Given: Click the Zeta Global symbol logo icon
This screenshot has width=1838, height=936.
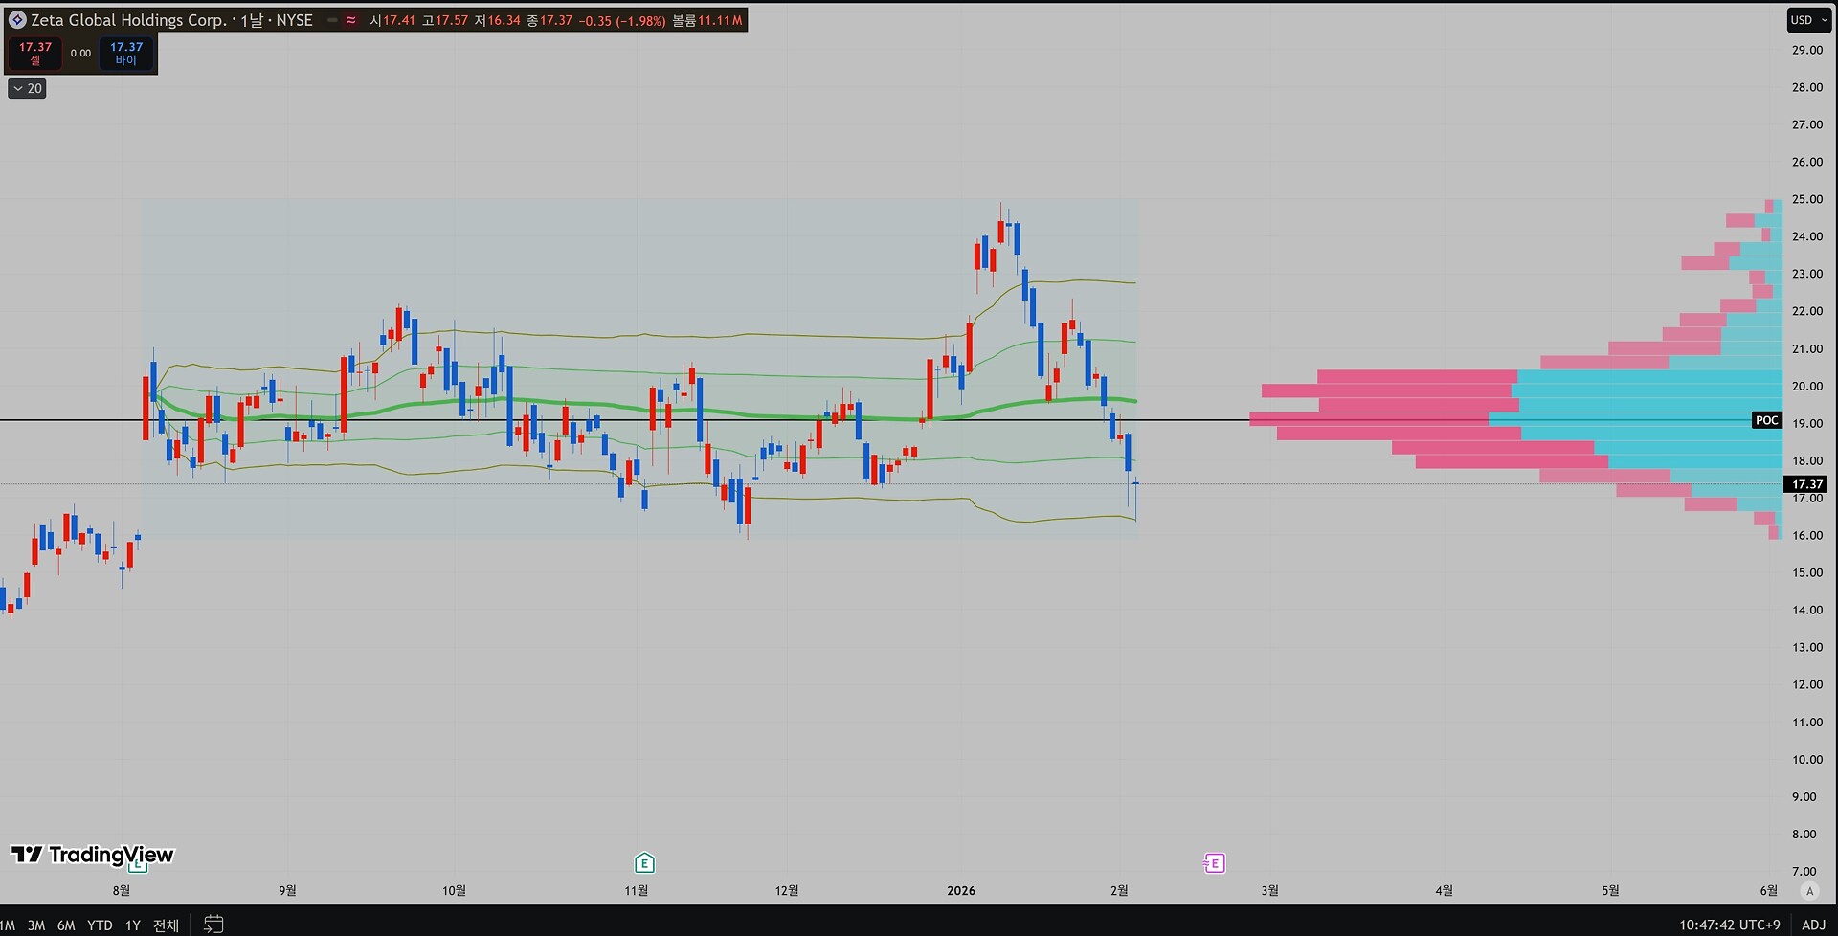Looking at the screenshot, I should coord(17,20).
